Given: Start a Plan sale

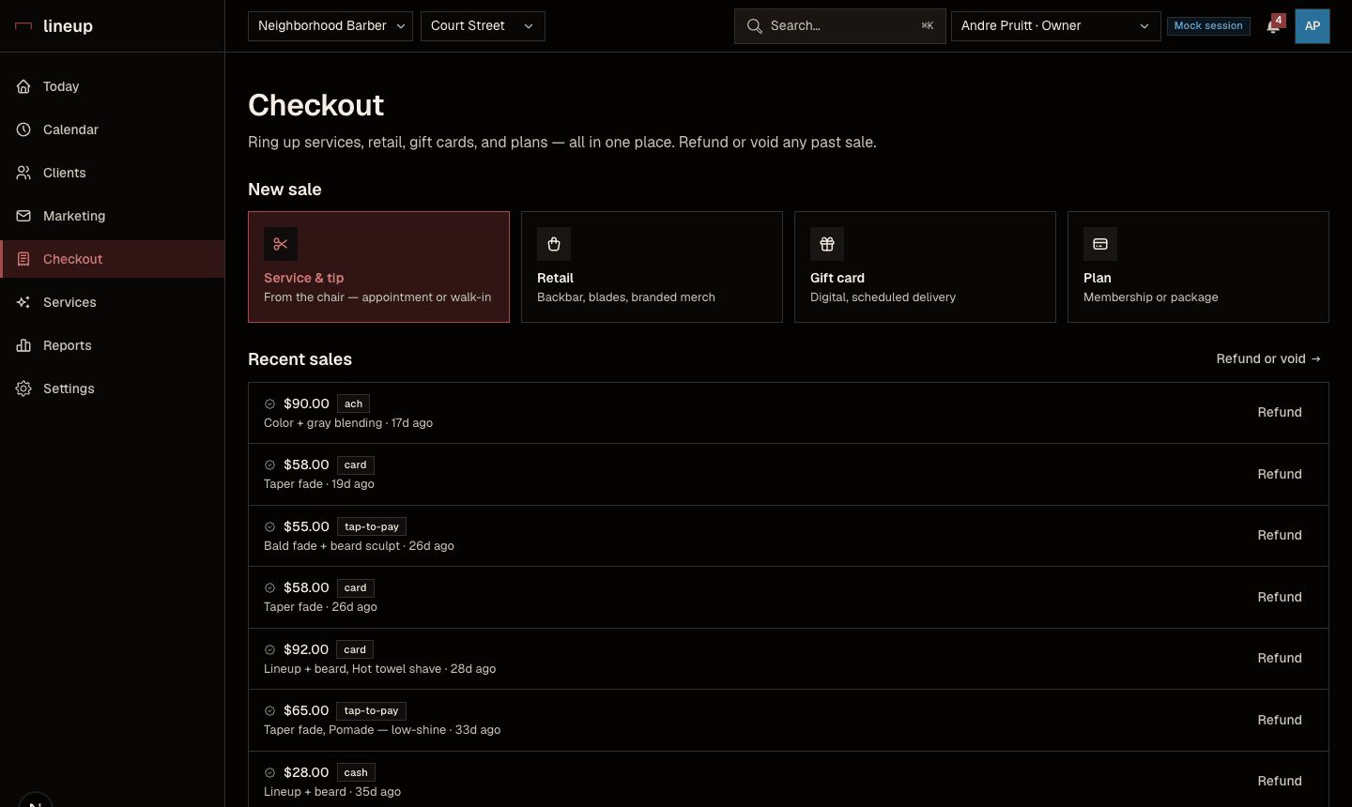Looking at the screenshot, I should click(1198, 266).
